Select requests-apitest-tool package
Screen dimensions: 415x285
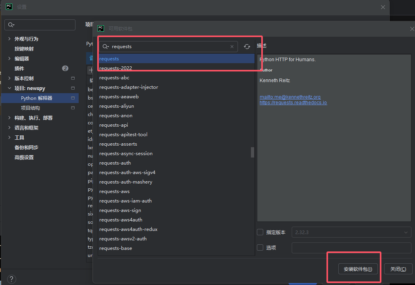(176, 135)
